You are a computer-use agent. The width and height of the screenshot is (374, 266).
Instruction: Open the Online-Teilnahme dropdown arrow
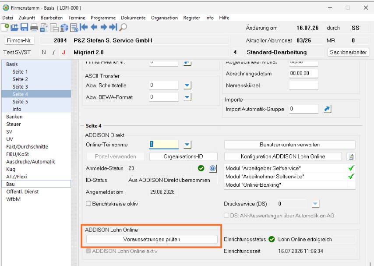coord(187,145)
